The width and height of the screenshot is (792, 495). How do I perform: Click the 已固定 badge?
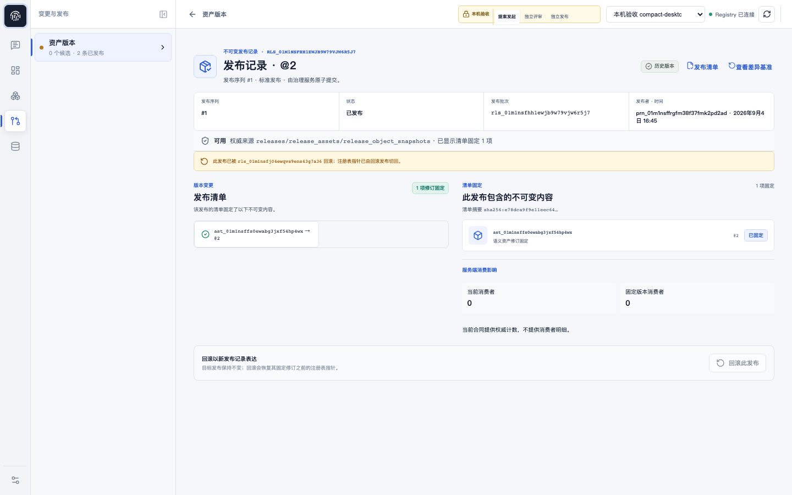click(756, 235)
